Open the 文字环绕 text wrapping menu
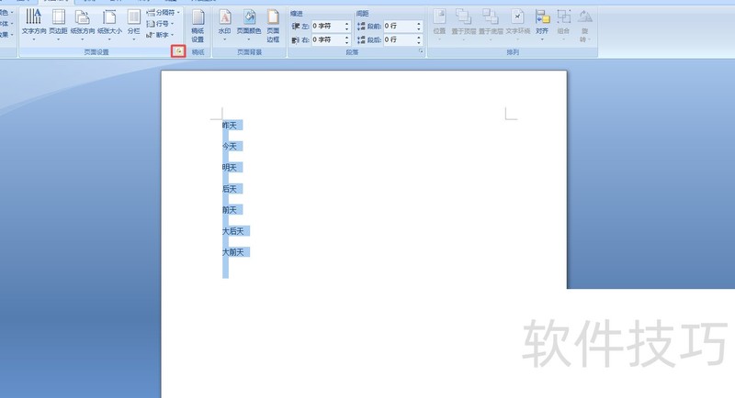This screenshot has height=398, width=735. click(x=517, y=25)
